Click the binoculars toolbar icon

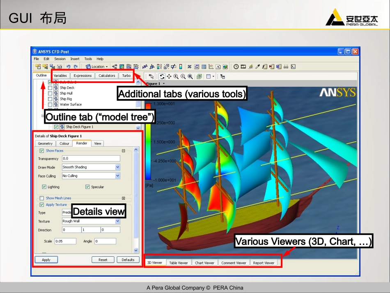286,67
